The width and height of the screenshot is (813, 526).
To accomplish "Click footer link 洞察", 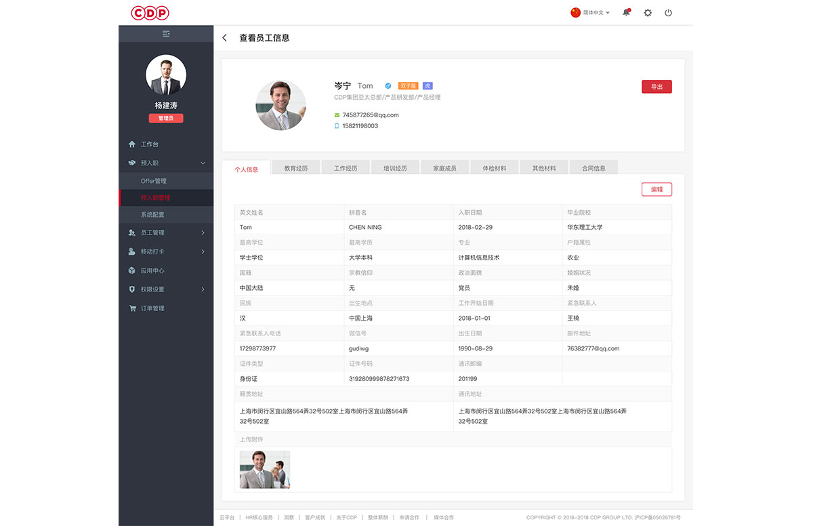I will click(289, 517).
